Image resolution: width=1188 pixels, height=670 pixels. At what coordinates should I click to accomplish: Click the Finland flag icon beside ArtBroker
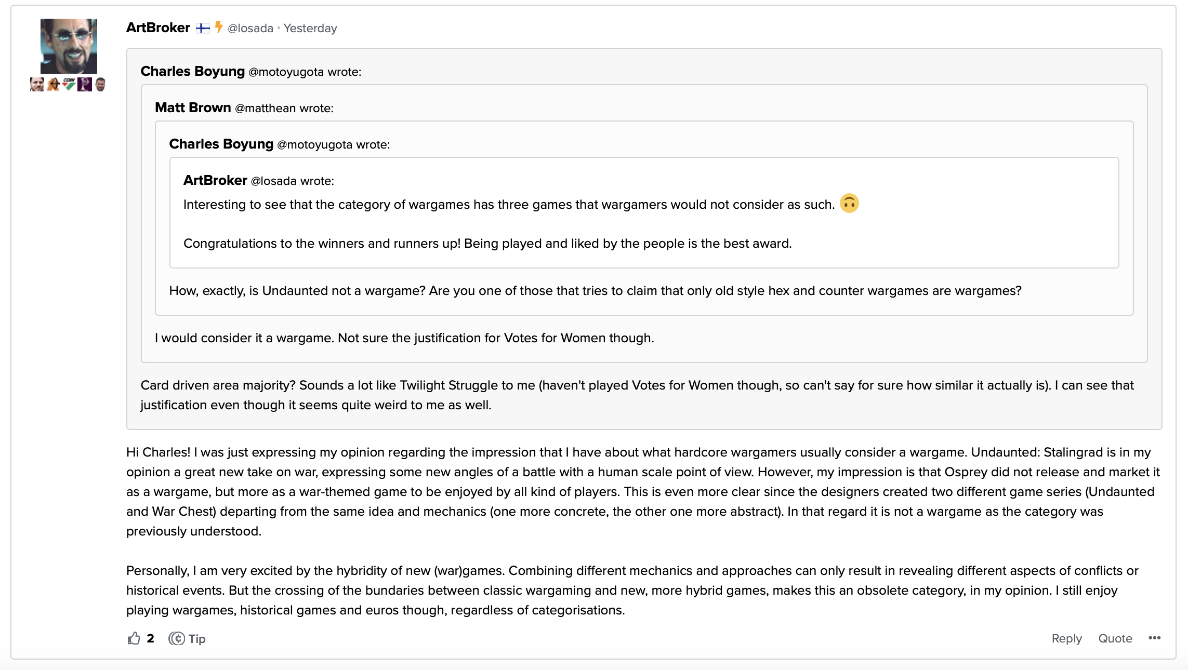coord(203,28)
